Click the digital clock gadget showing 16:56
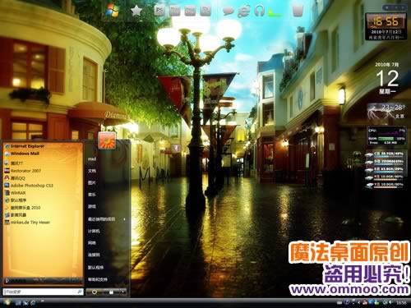This screenshot has width=411, height=308. tap(386, 26)
